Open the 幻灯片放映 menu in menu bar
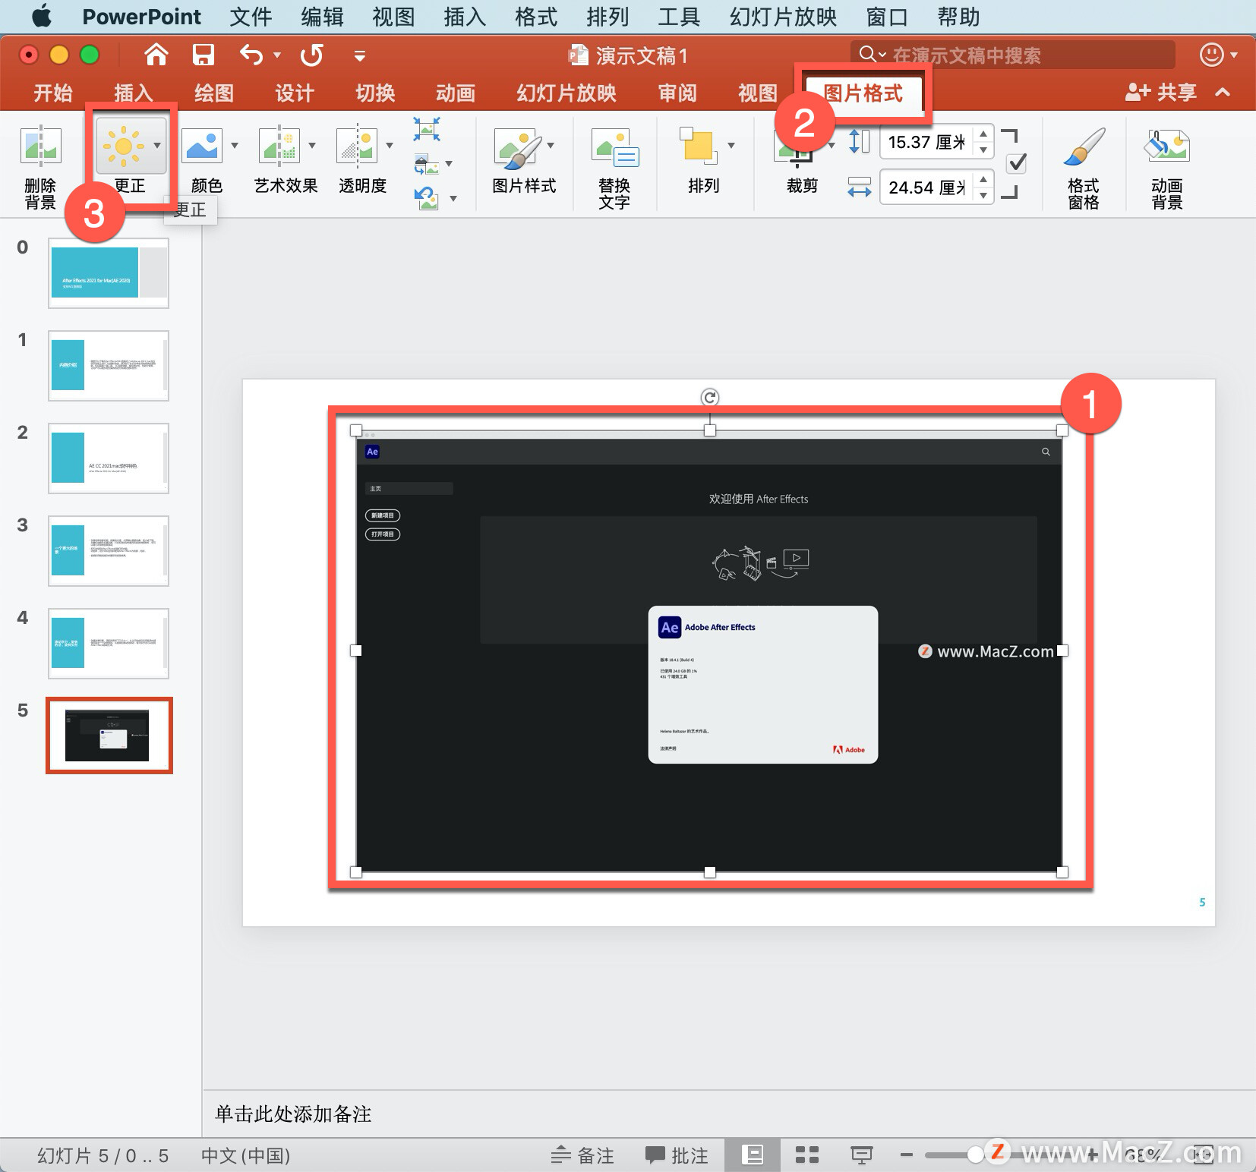 (x=783, y=16)
